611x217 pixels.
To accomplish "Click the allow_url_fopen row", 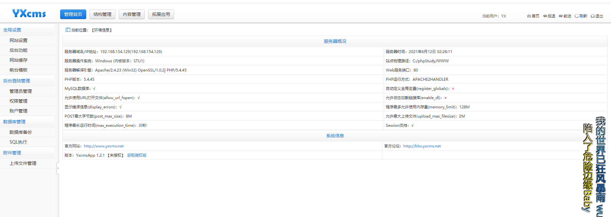I will point(223,98).
